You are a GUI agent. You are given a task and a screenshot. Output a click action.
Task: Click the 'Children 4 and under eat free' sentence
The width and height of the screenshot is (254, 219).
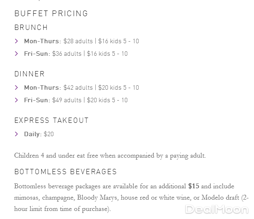110,156
